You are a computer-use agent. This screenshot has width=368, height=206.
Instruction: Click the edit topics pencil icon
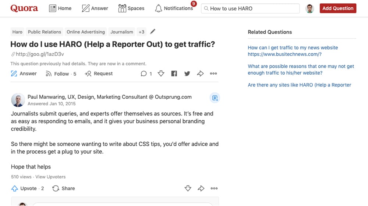[153, 31]
